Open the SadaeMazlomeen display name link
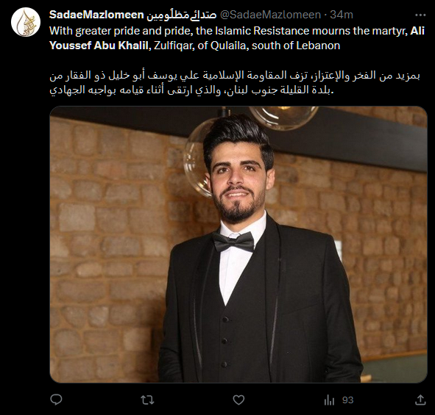The image size is (435, 415). [x=132, y=15]
